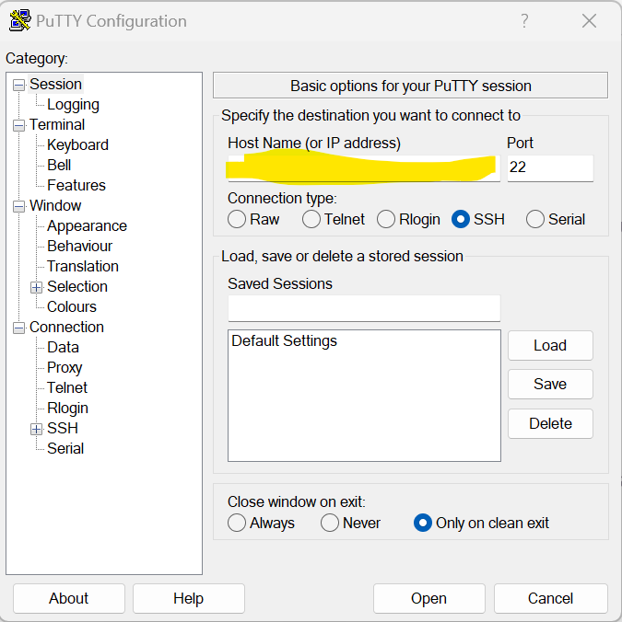Select Default Settings in sessions list
The height and width of the screenshot is (622, 622).
pos(285,341)
